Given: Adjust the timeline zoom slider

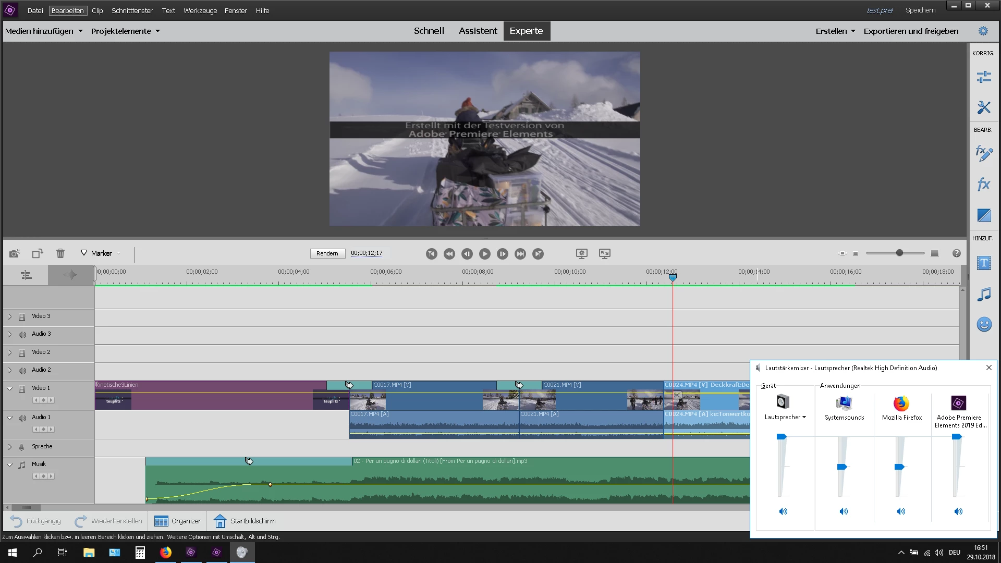Looking at the screenshot, I should tap(899, 253).
